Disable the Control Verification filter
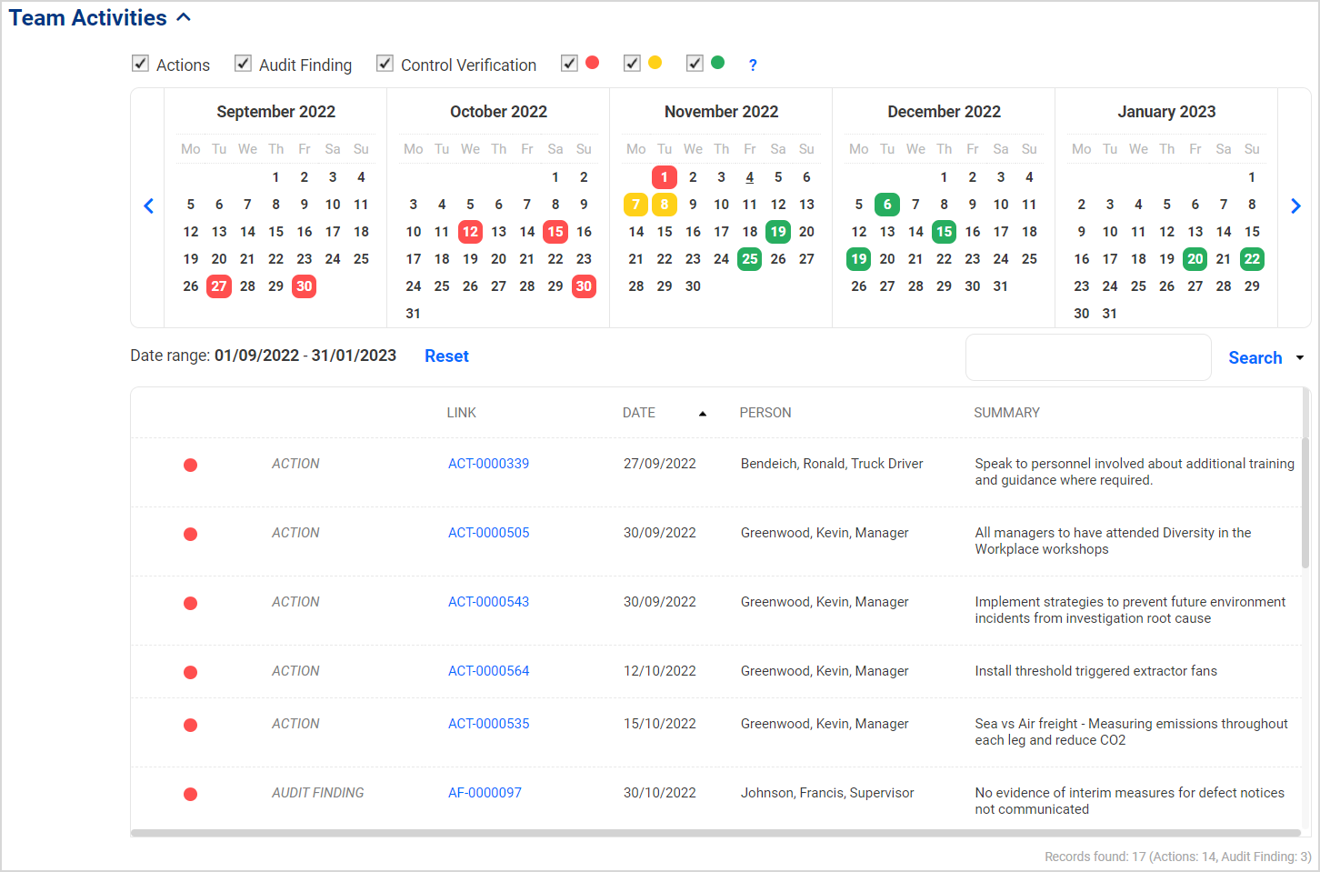 384,63
